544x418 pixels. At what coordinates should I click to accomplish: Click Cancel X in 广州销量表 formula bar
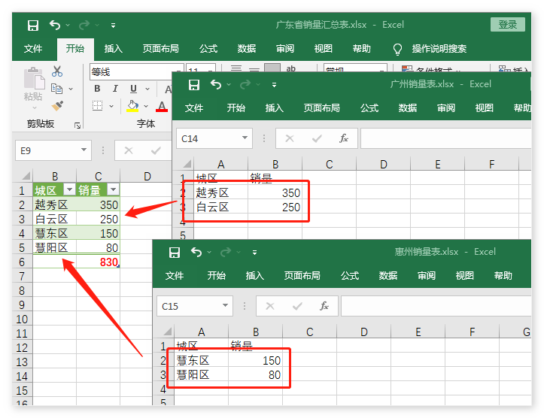[290, 138]
